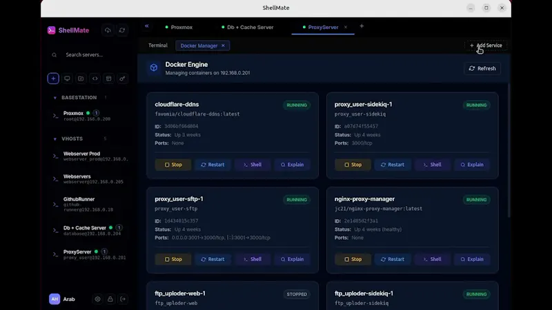Click the code snippets icon in sidebar toolbar
The height and width of the screenshot is (310, 552).
(x=95, y=79)
